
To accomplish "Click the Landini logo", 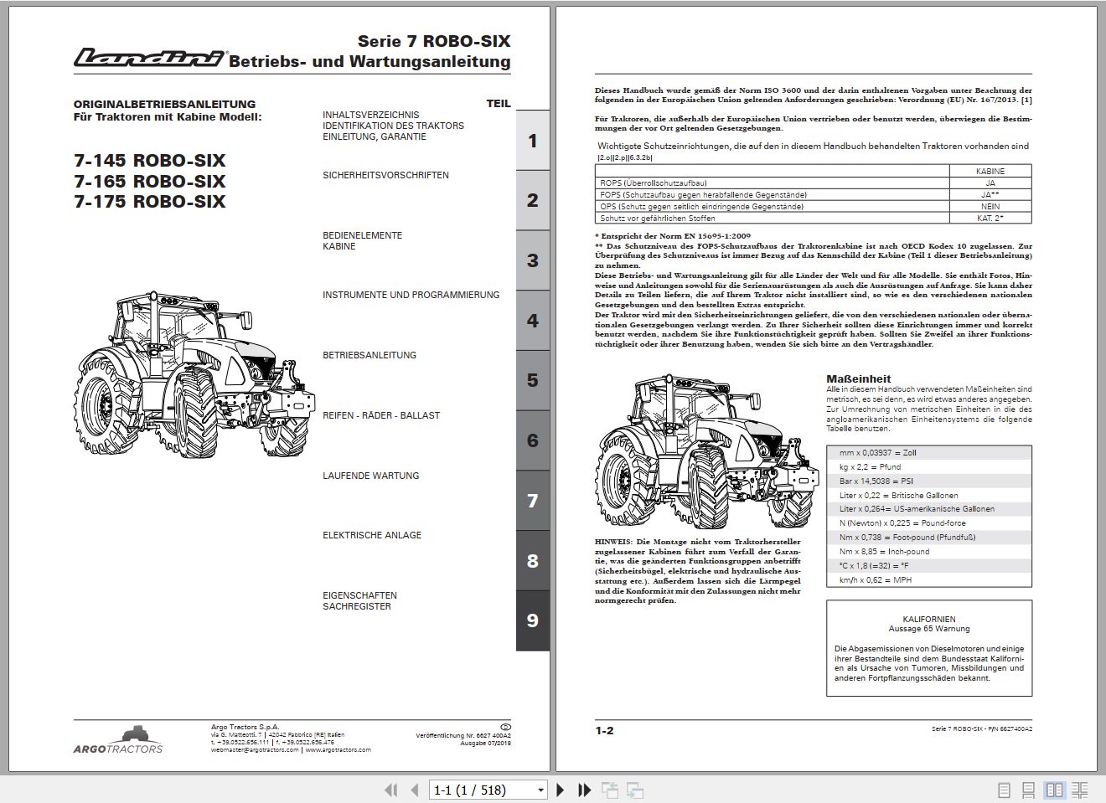I will click(x=149, y=57).
